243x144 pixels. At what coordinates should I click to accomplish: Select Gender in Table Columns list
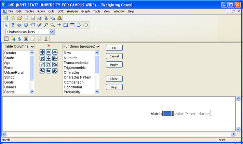coord(10,53)
